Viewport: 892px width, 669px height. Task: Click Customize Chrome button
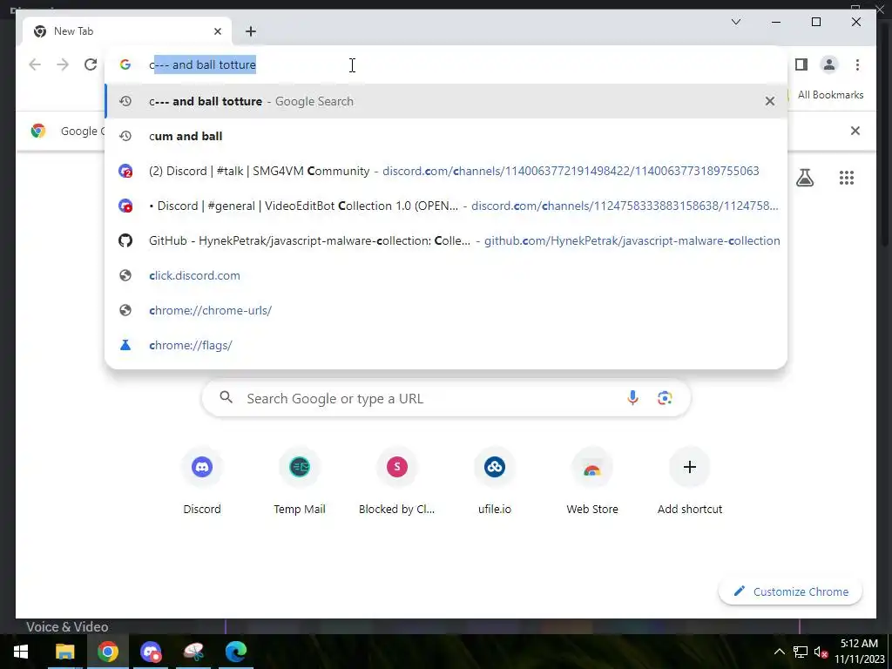(790, 591)
